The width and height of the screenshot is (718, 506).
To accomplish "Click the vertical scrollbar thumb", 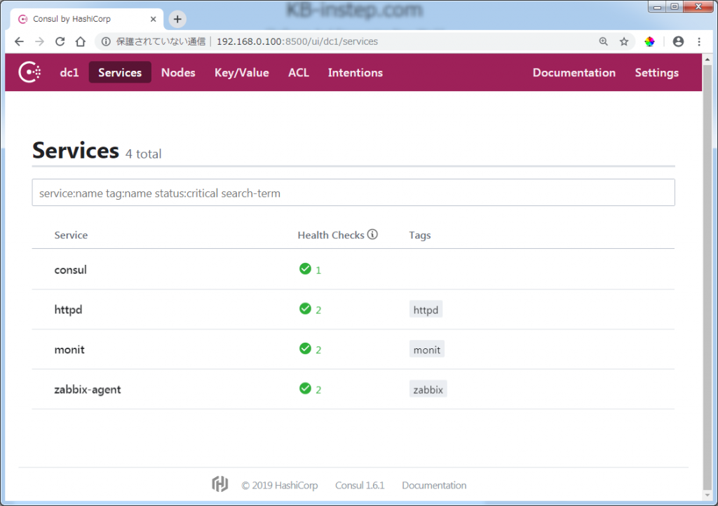I will [707, 277].
